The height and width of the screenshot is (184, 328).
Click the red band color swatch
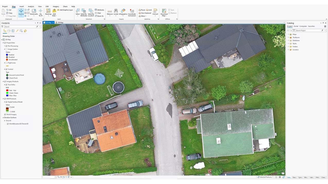pyautogui.click(x=7, y=90)
